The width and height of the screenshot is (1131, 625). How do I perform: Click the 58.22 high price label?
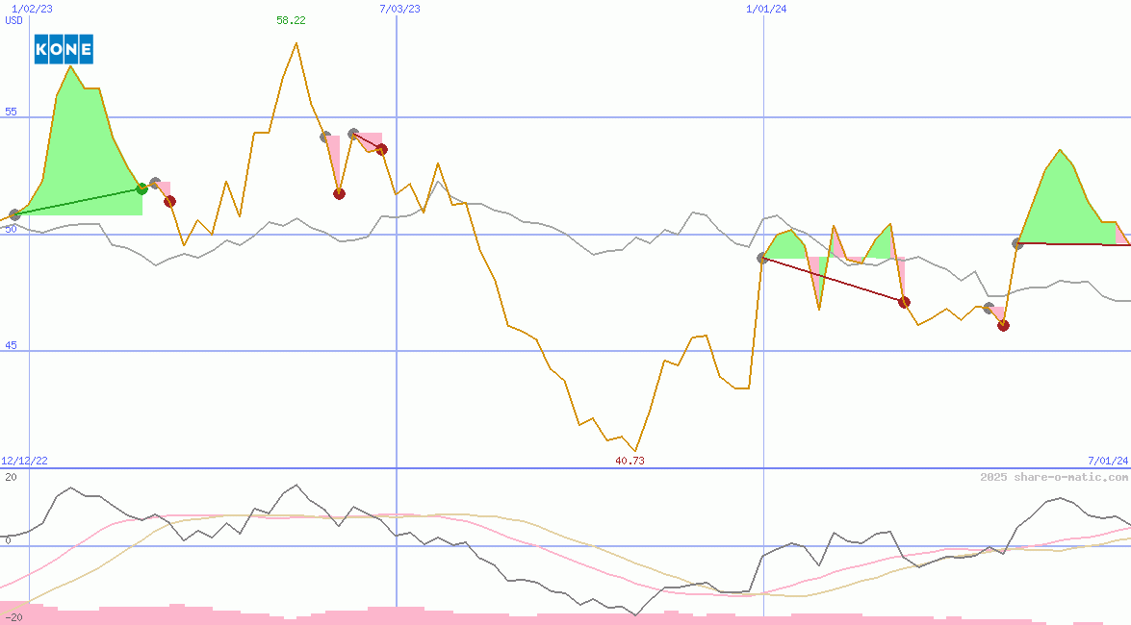[x=291, y=20]
